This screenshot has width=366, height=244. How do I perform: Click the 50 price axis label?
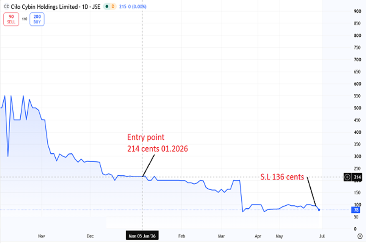tap(356, 217)
